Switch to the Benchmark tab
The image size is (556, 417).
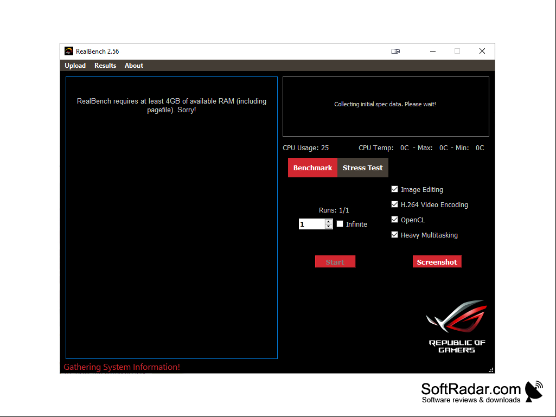click(312, 168)
